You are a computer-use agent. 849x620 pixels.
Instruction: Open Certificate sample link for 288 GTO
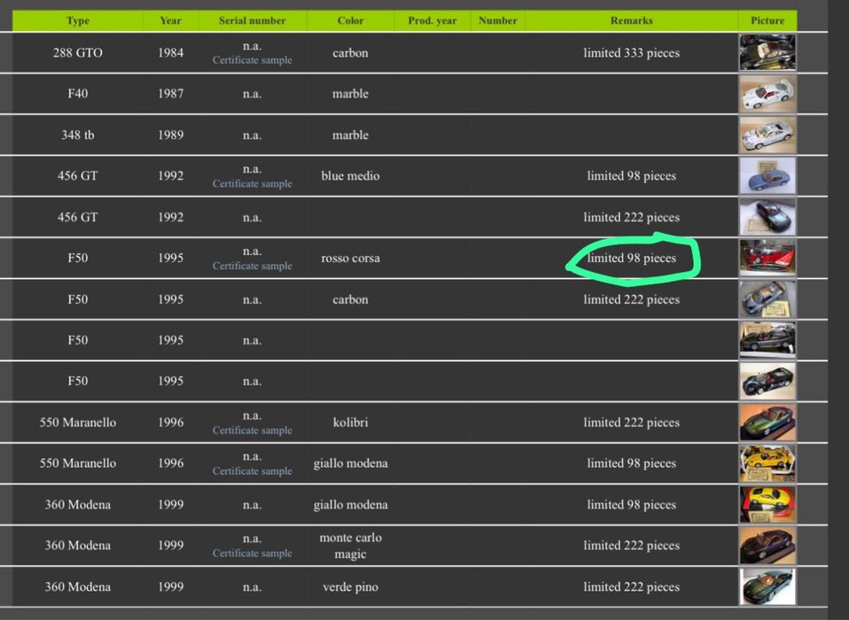252,60
